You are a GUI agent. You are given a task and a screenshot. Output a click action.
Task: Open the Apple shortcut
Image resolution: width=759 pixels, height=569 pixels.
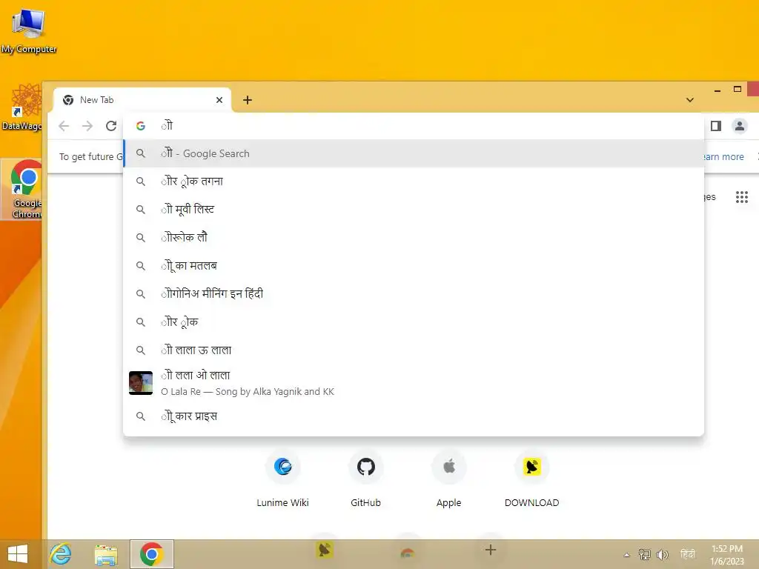click(x=448, y=479)
